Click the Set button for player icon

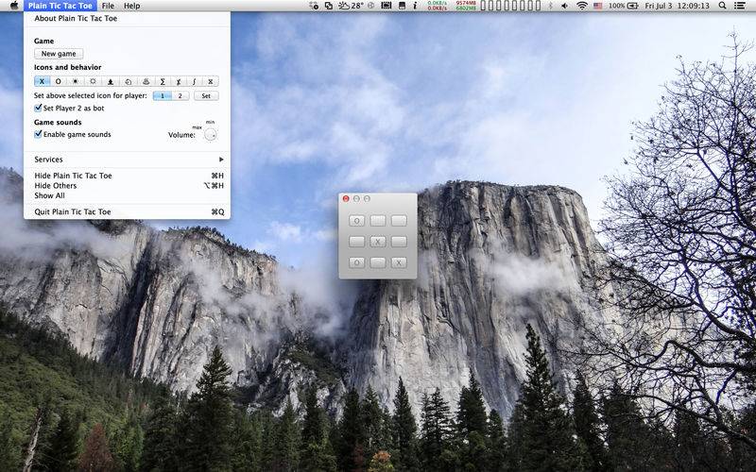pos(207,95)
